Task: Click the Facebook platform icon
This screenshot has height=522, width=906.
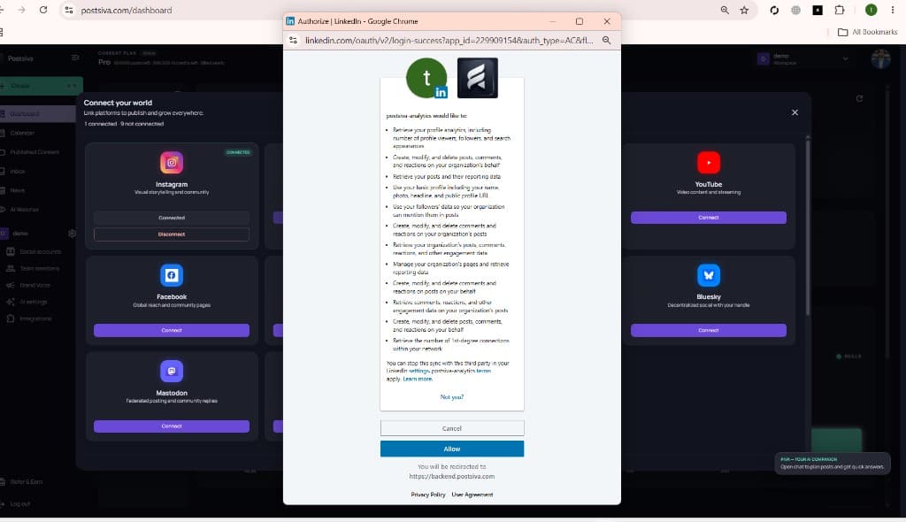Action: (x=172, y=275)
